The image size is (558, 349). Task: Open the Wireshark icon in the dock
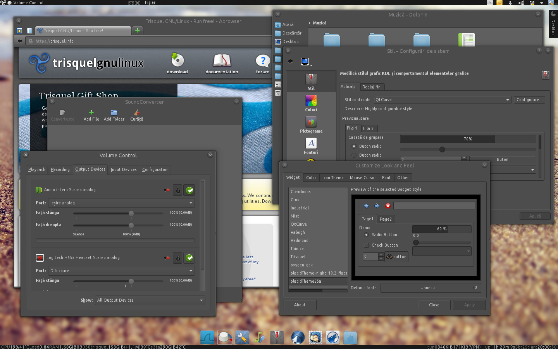(x=207, y=337)
